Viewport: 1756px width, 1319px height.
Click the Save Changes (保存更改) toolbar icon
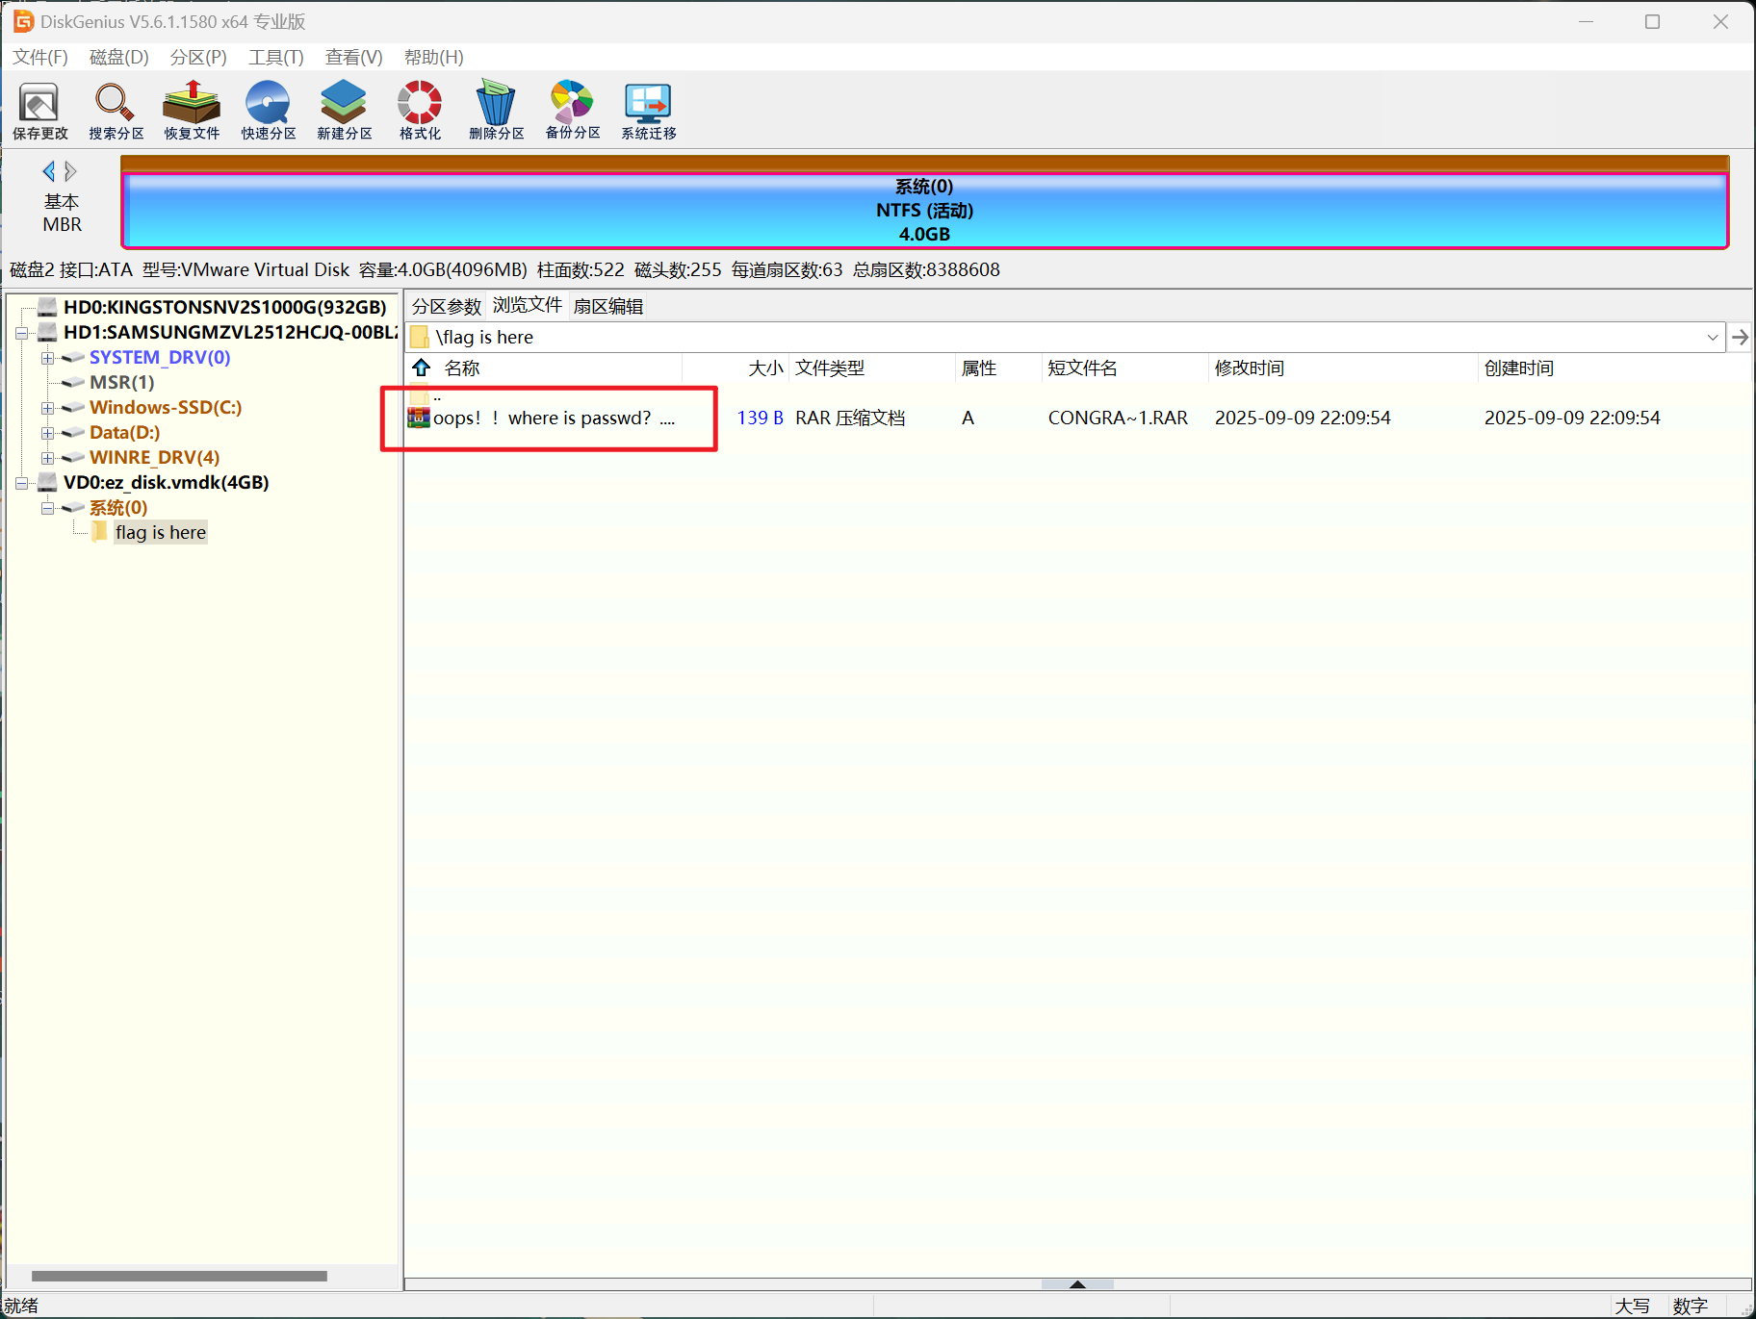click(39, 110)
